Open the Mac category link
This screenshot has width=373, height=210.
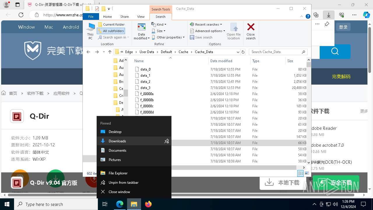(x=49, y=27)
